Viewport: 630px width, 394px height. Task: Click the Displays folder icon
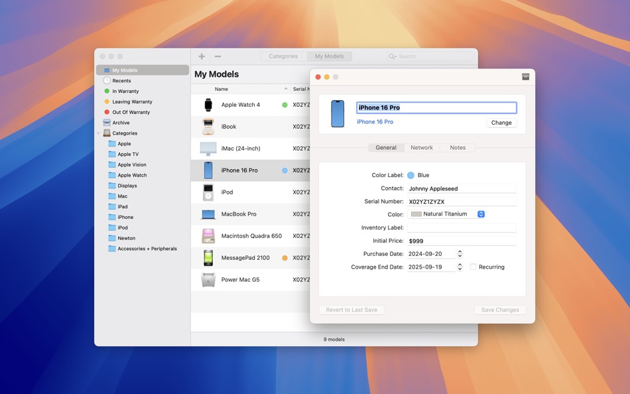click(x=112, y=185)
